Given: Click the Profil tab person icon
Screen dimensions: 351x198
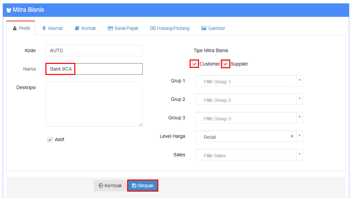Looking at the screenshot, I should click(x=15, y=28).
